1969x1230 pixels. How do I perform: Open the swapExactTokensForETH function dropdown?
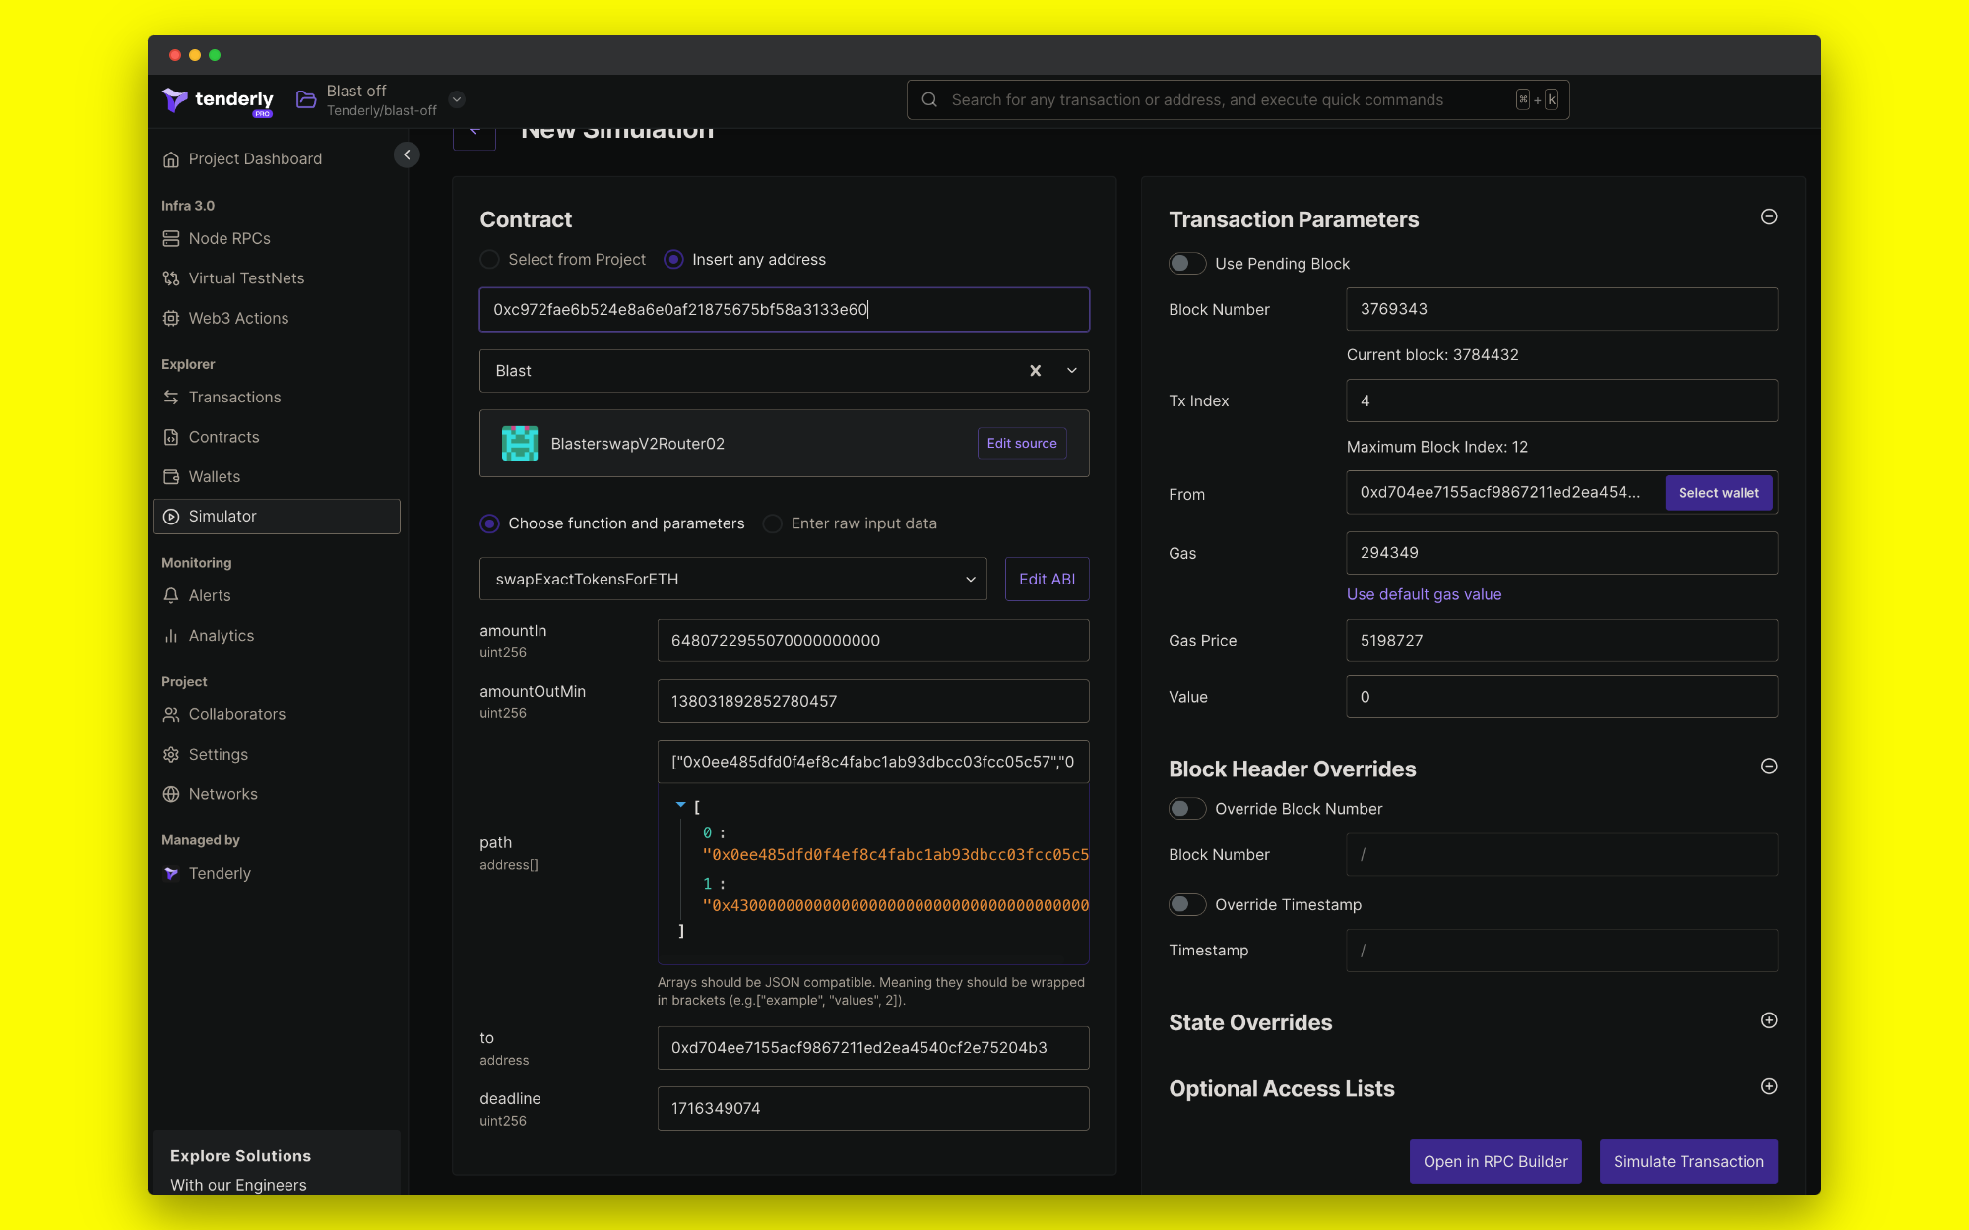point(732,579)
